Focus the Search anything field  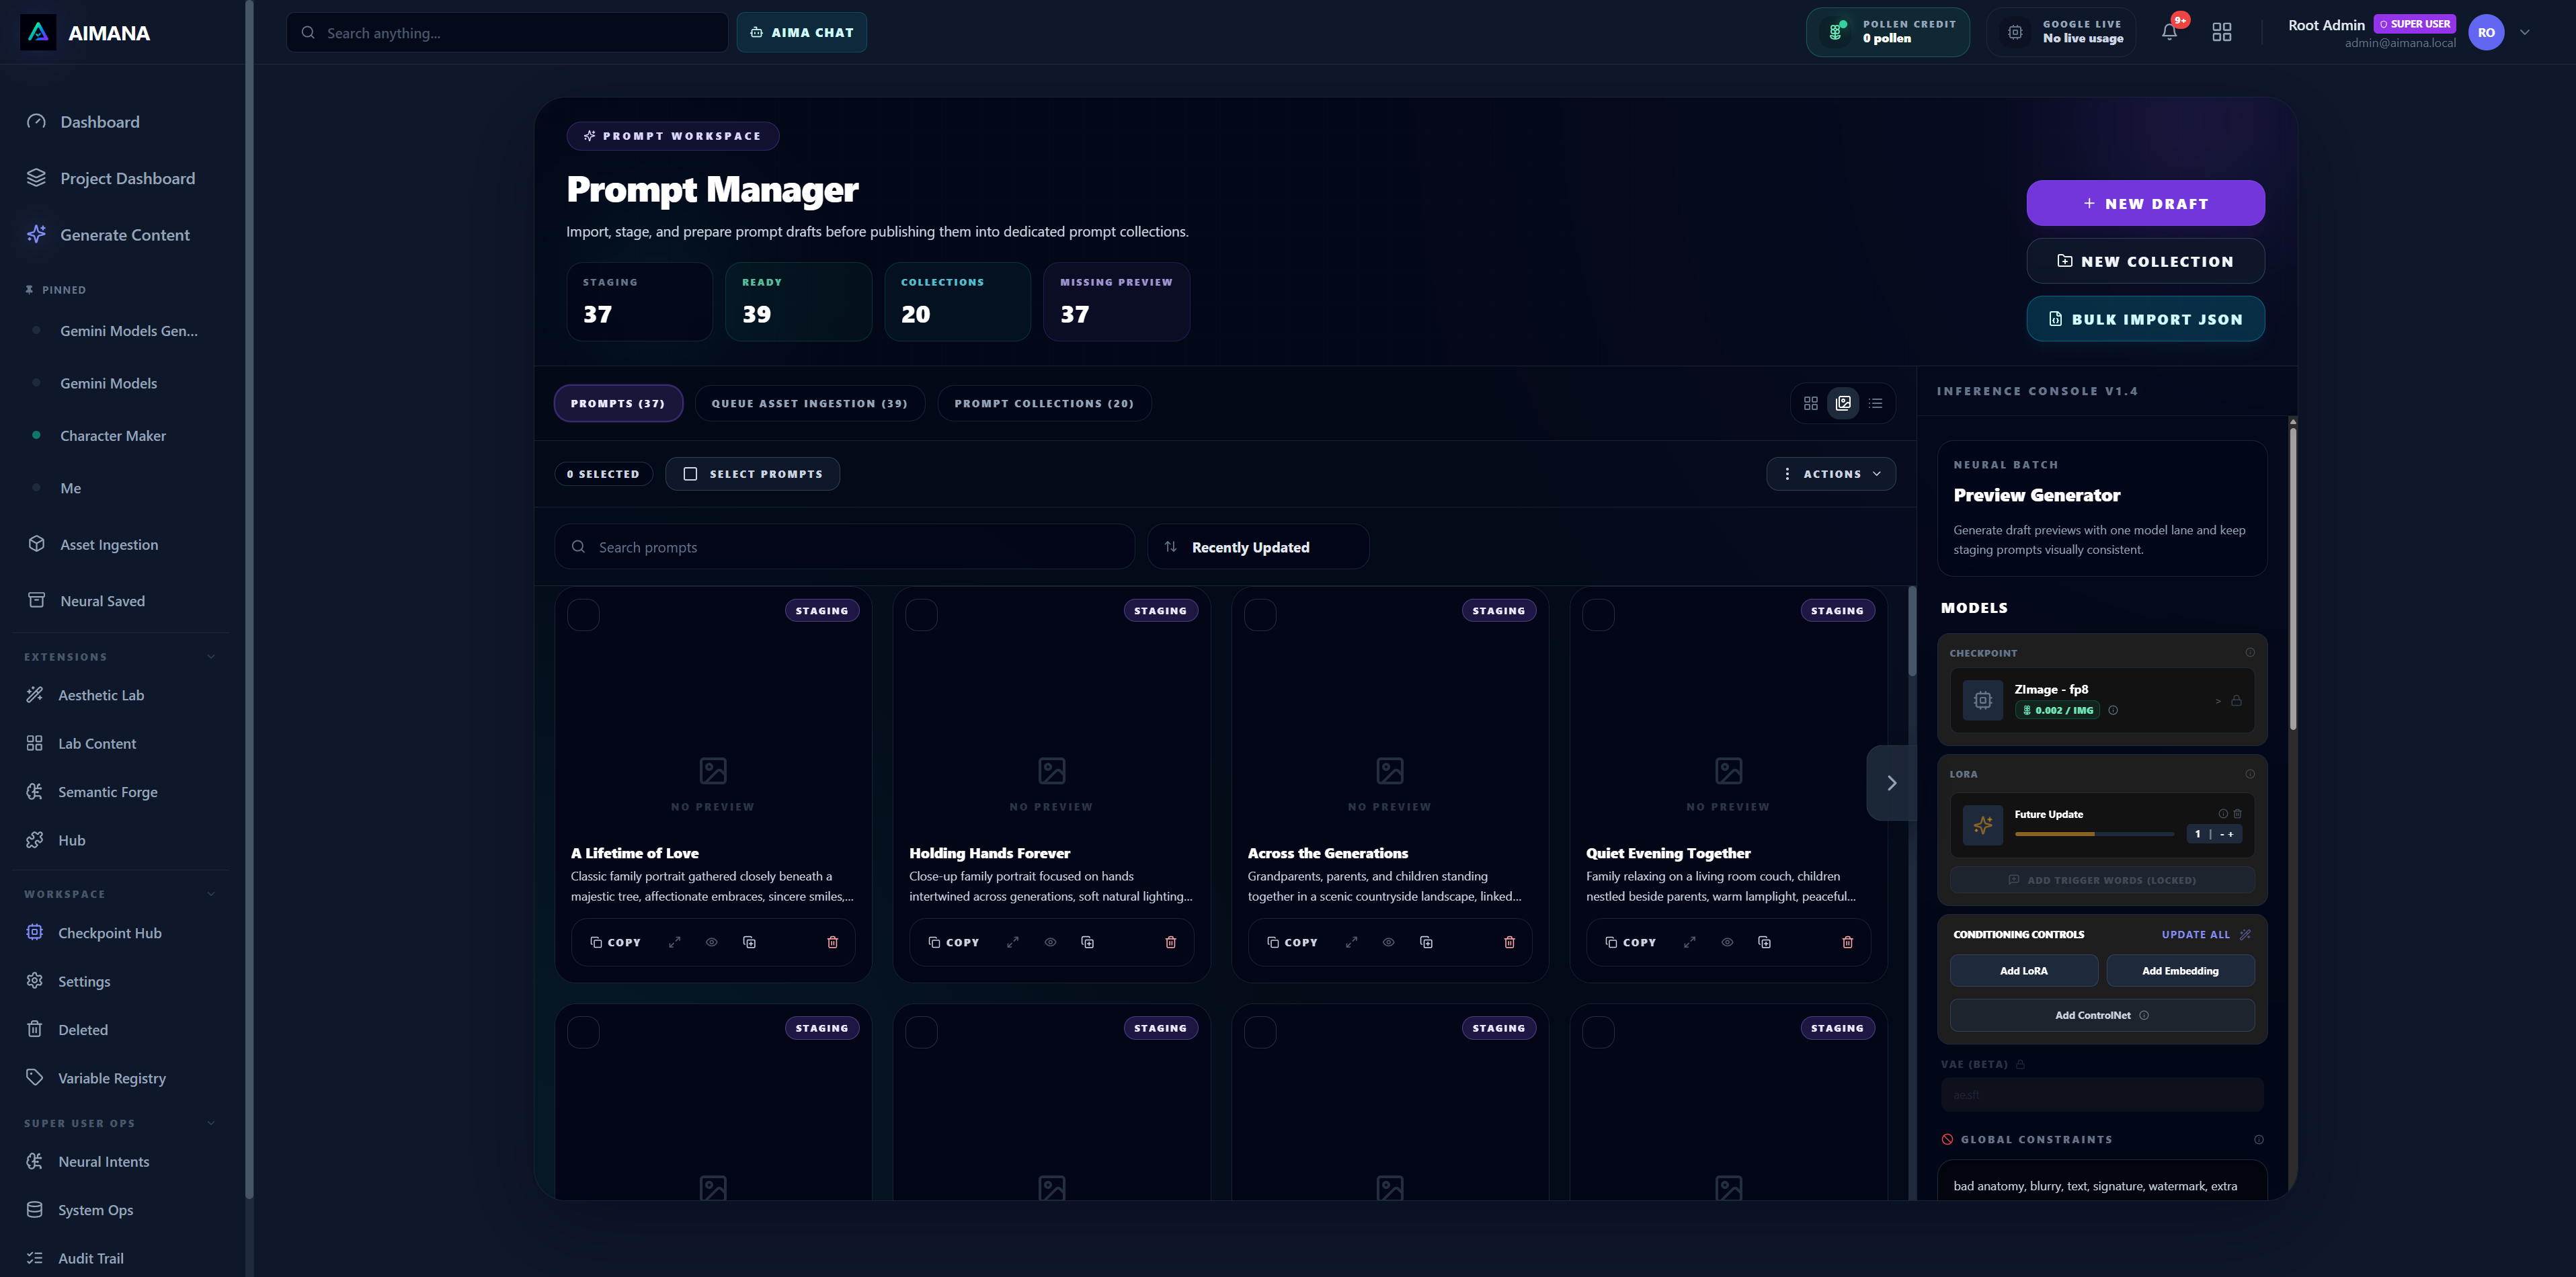pos(507,32)
